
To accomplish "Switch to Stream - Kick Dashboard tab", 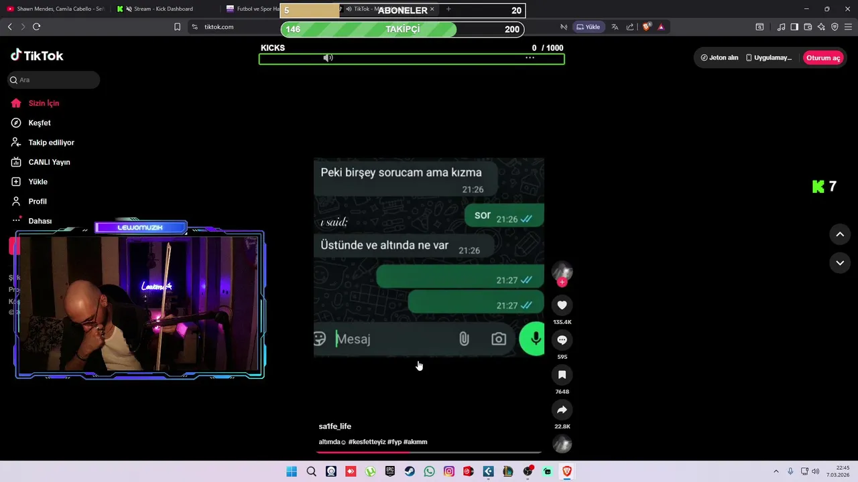I will tap(164, 9).
